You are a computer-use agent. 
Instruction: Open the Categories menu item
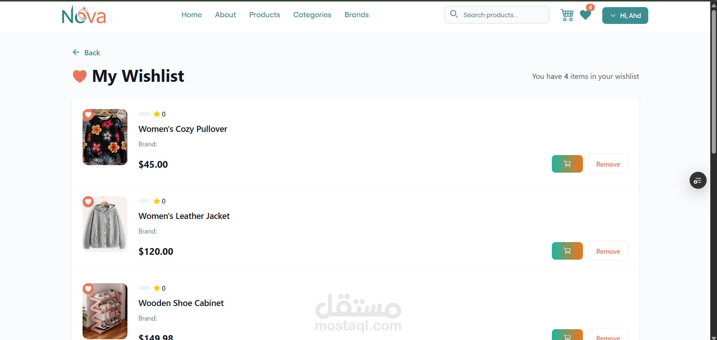[312, 15]
